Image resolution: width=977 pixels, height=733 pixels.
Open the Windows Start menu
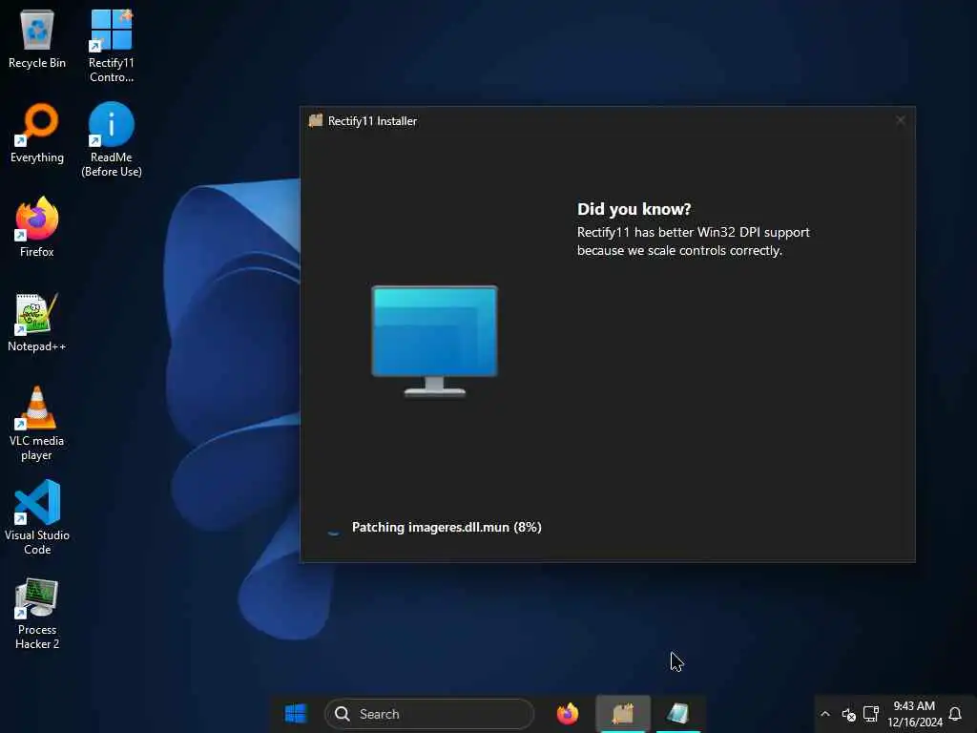pos(296,714)
